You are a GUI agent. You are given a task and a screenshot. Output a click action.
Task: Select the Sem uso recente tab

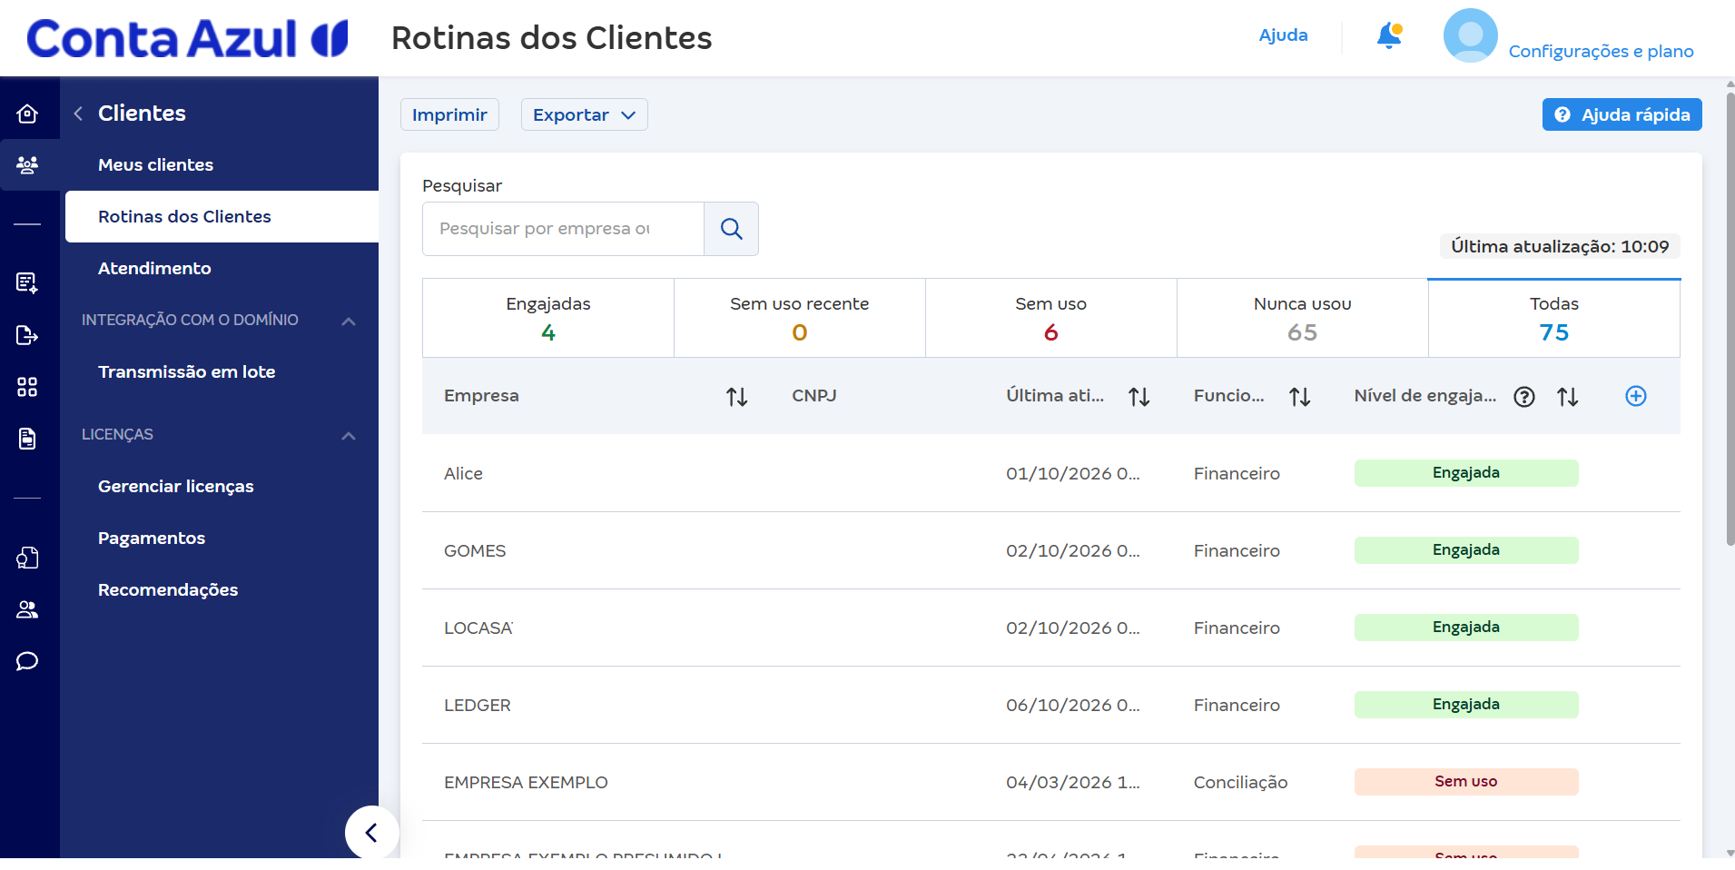click(x=800, y=318)
